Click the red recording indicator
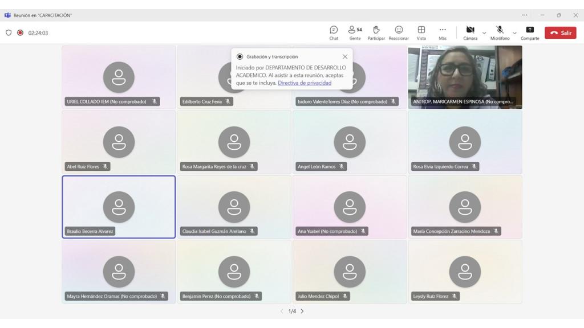The width and height of the screenshot is (584, 328). [x=20, y=33]
